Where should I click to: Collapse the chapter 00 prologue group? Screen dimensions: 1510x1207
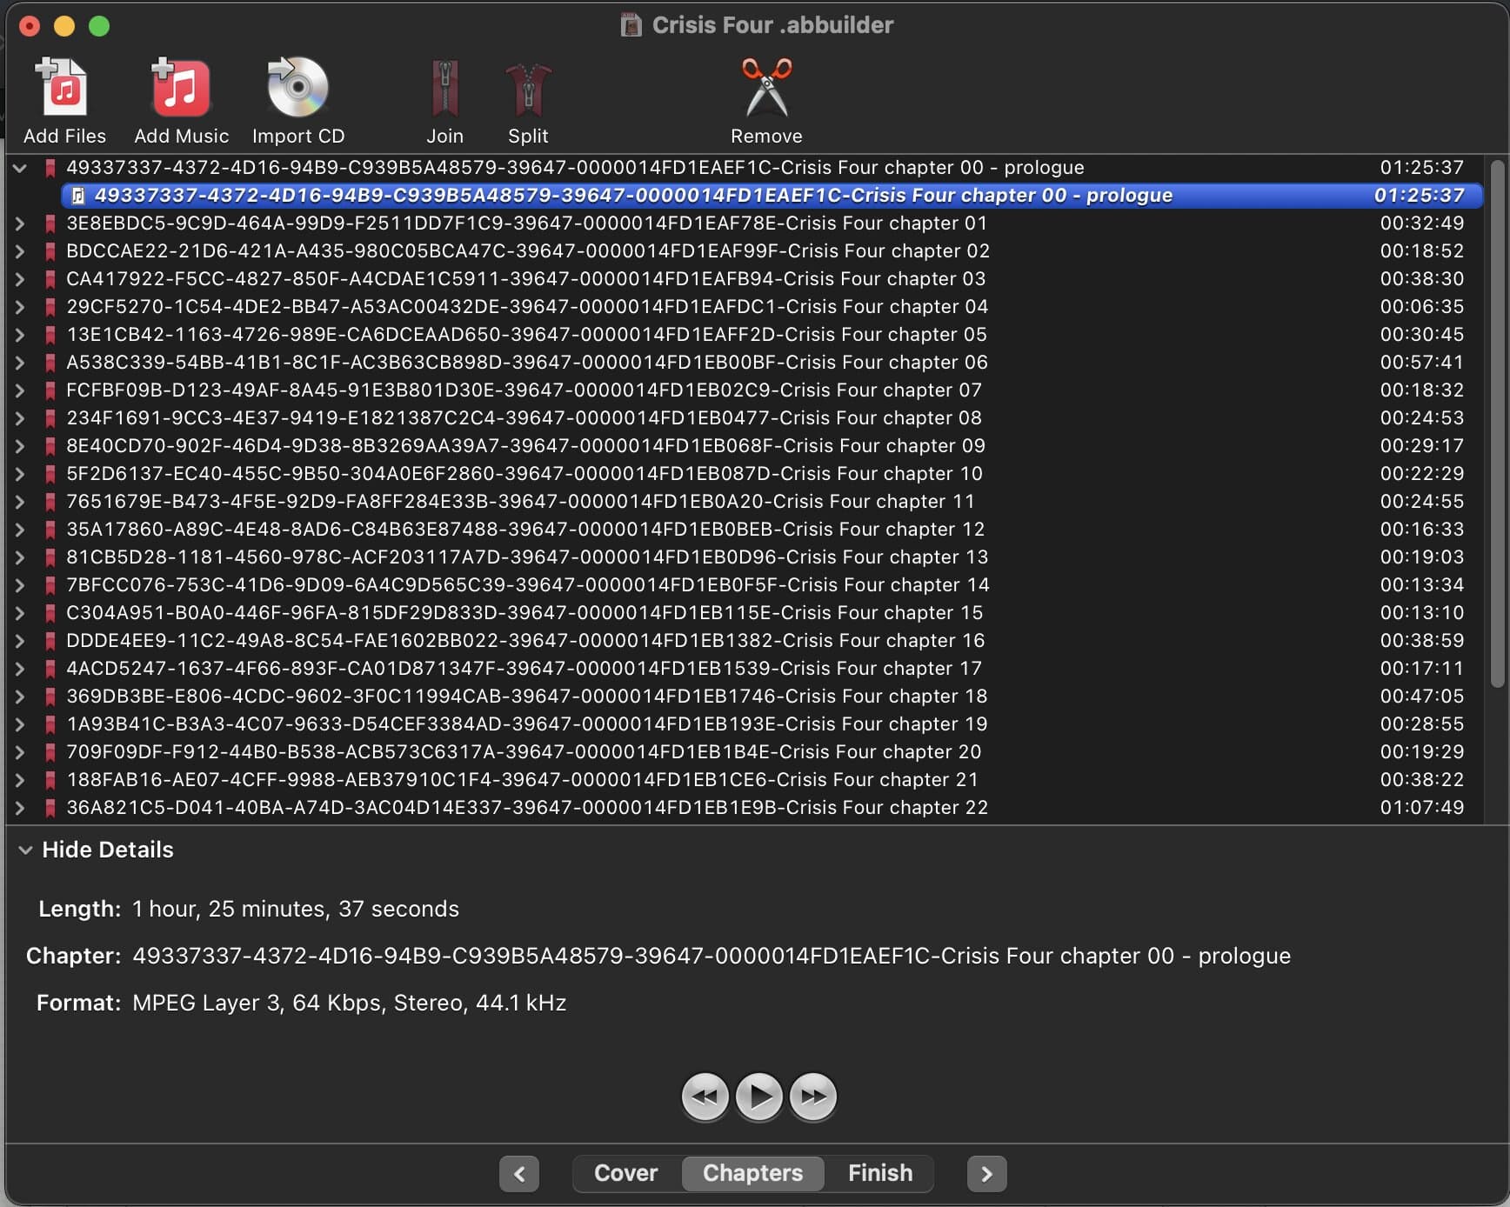19,168
